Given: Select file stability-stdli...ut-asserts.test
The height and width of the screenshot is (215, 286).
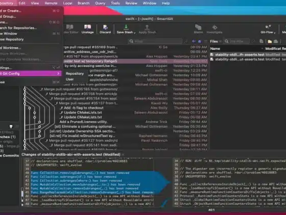Looking at the screenshot, I should [x=248, y=59].
